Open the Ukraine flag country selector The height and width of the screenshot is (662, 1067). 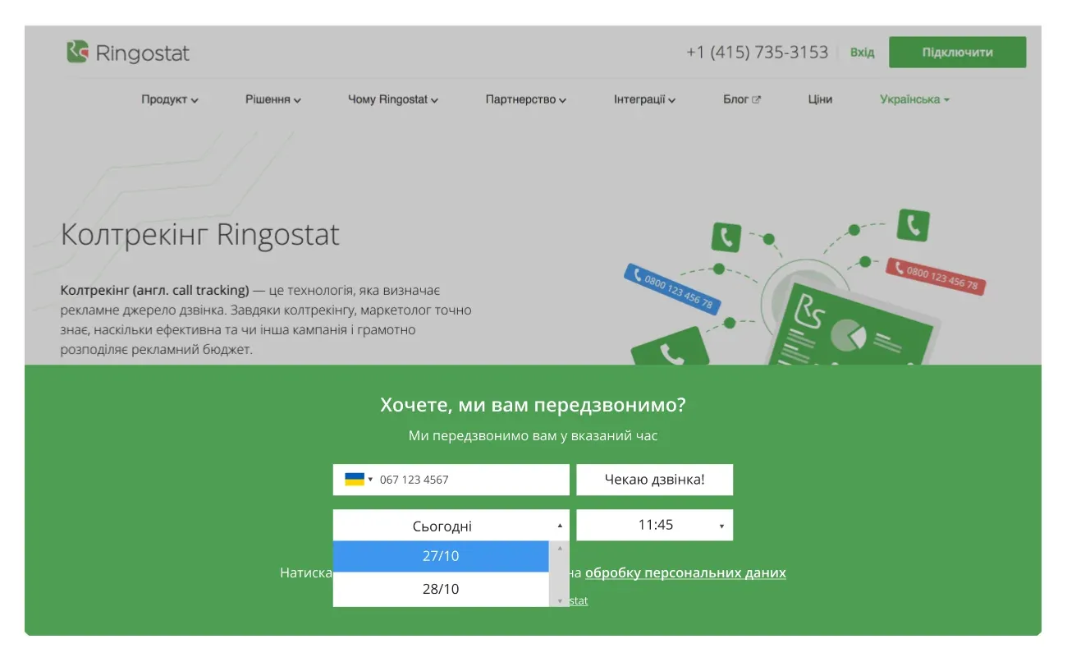[359, 480]
